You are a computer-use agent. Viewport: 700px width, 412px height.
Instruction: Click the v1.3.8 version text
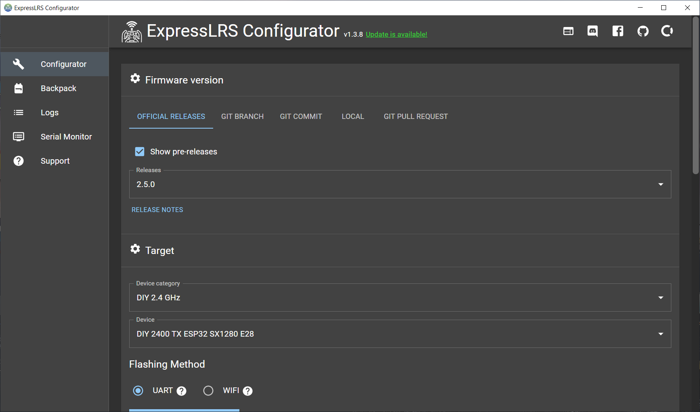coord(353,35)
